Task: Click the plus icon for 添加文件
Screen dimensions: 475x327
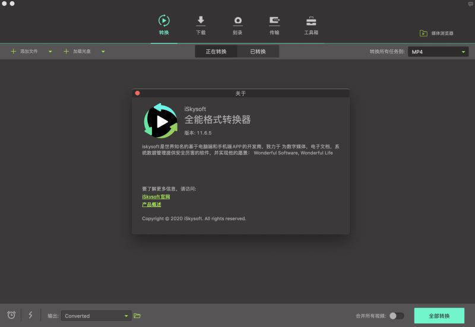Action: coord(13,52)
